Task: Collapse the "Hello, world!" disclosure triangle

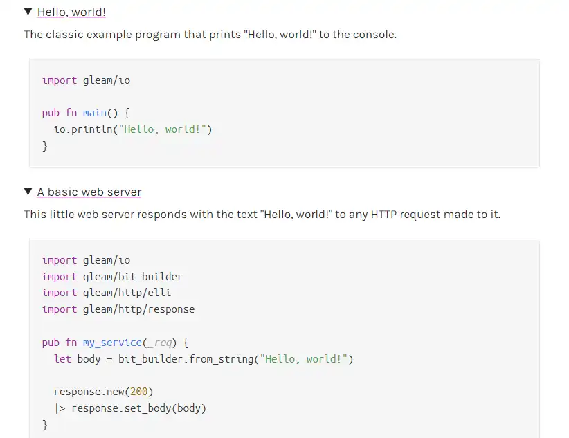Action: click(28, 12)
